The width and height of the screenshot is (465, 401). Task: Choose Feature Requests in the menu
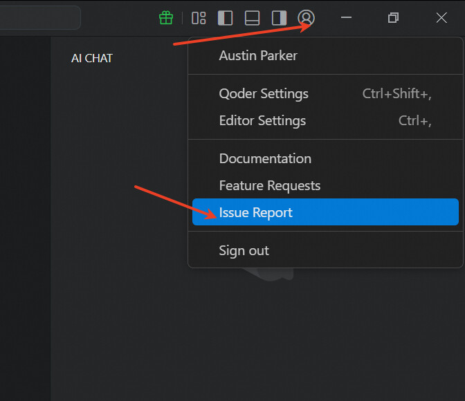[x=269, y=185]
